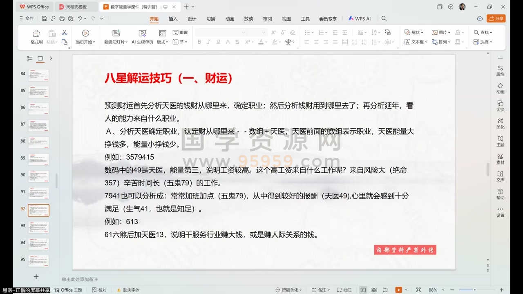The width and height of the screenshot is (523, 294).
Task: Expand the slide panel chevron
Action: (51, 58)
